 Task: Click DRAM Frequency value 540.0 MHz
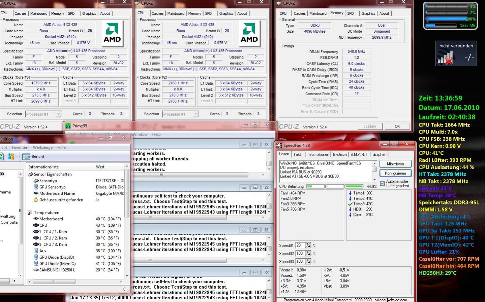pos(357,51)
